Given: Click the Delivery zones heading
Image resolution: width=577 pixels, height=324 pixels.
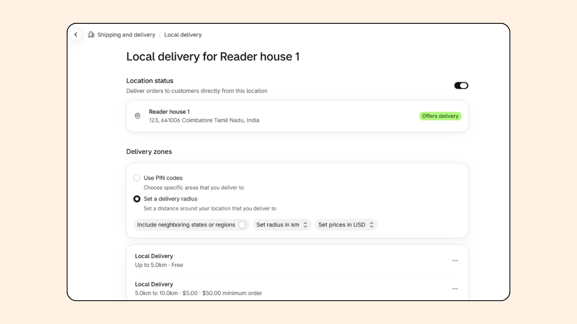Looking at the screenshot, I should [x=149, y=152].
